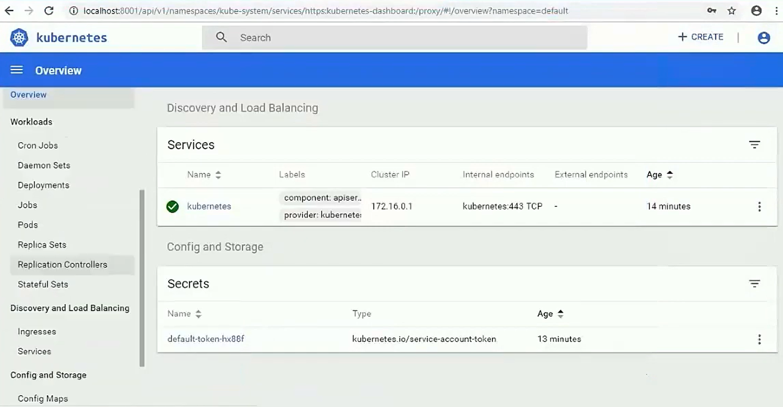Click browser back arrow
Screen dimensions: 783x407
click(x=9, y=11)
